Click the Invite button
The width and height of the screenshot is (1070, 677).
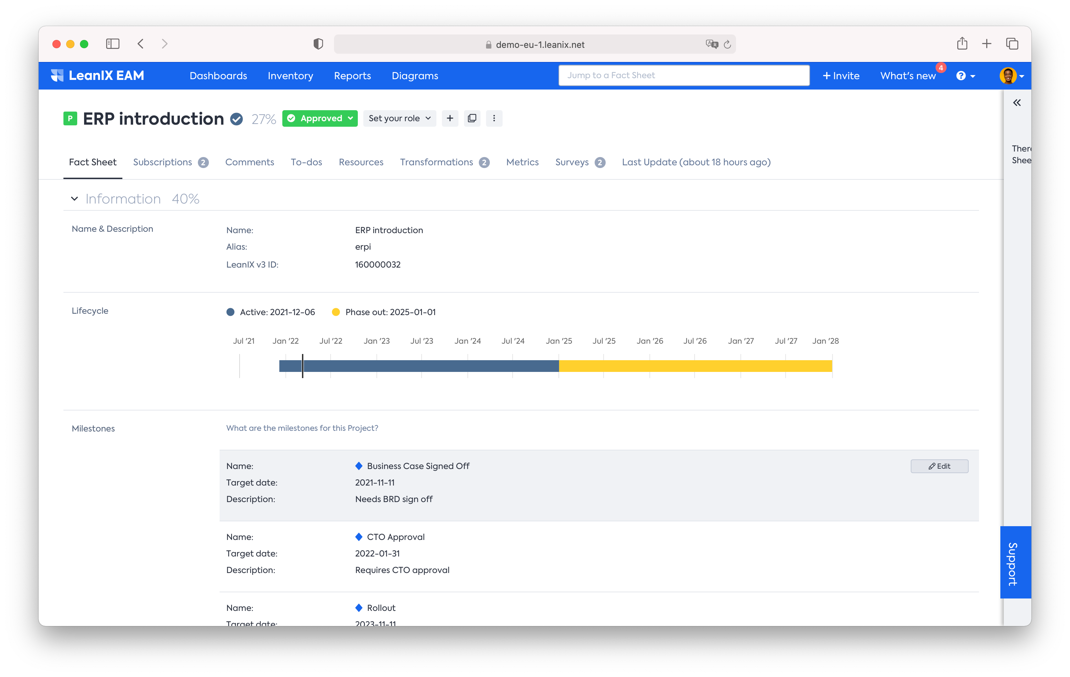click(841, 75)
